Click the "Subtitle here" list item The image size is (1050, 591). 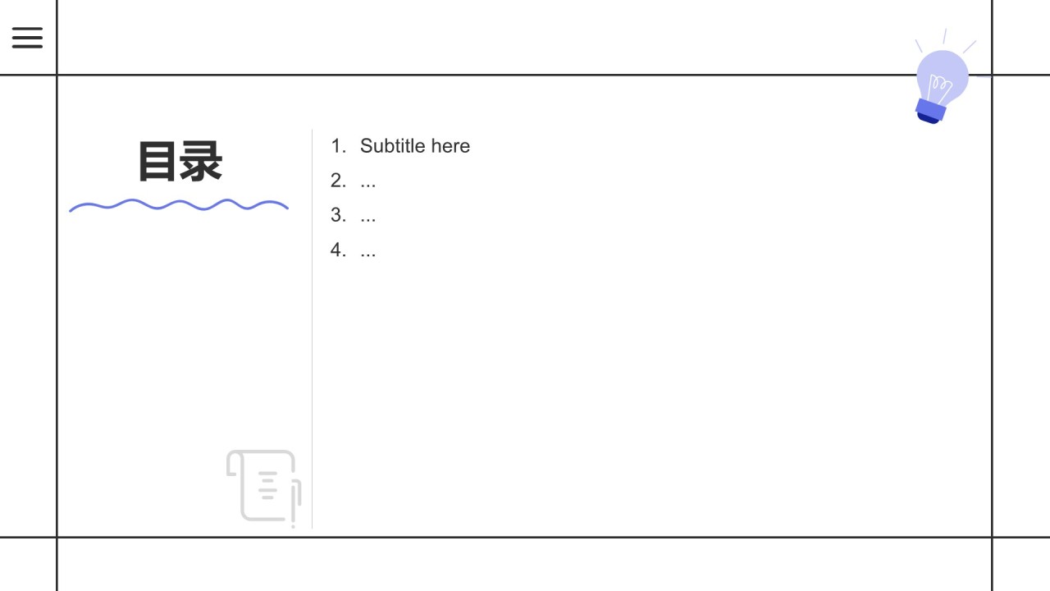[414, 146]
